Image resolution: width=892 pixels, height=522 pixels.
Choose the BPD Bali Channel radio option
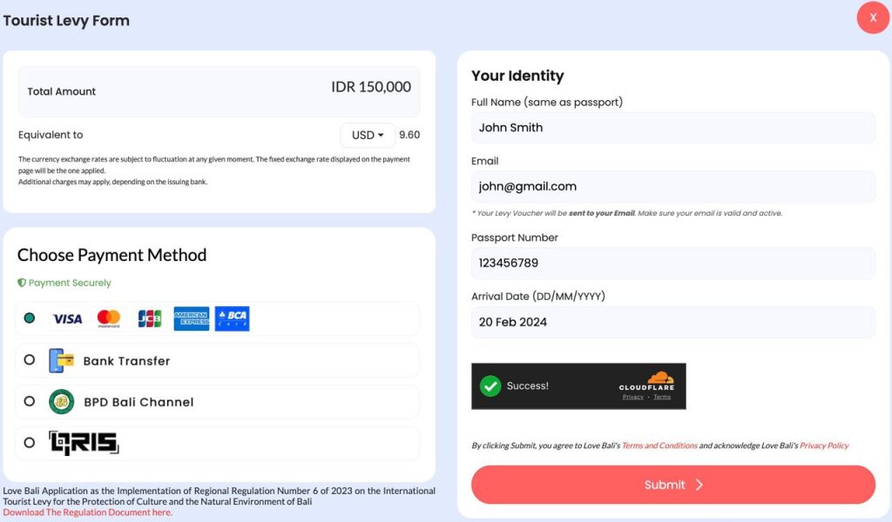[x=30, y=401]
